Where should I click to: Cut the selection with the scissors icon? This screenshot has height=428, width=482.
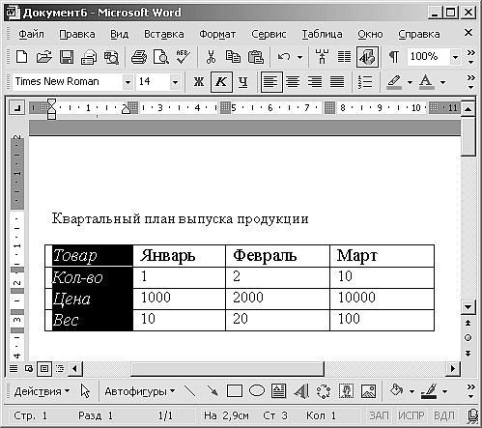click(x=211, y=57)
